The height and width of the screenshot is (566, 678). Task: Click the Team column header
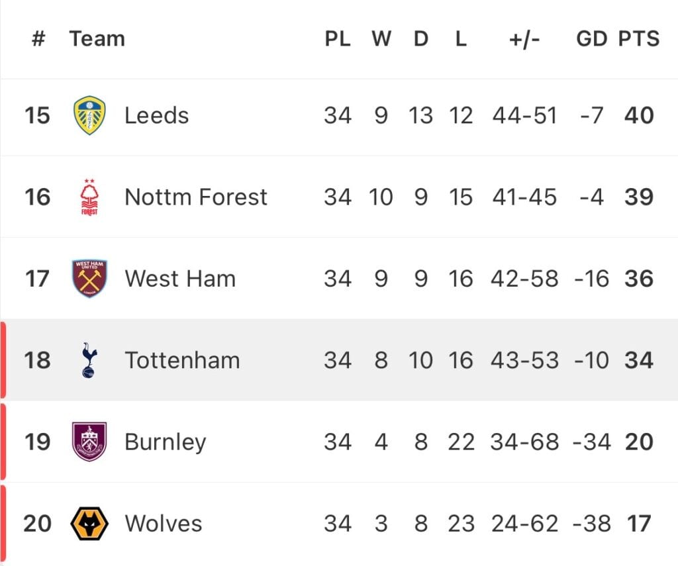click(x=97, y=38)
